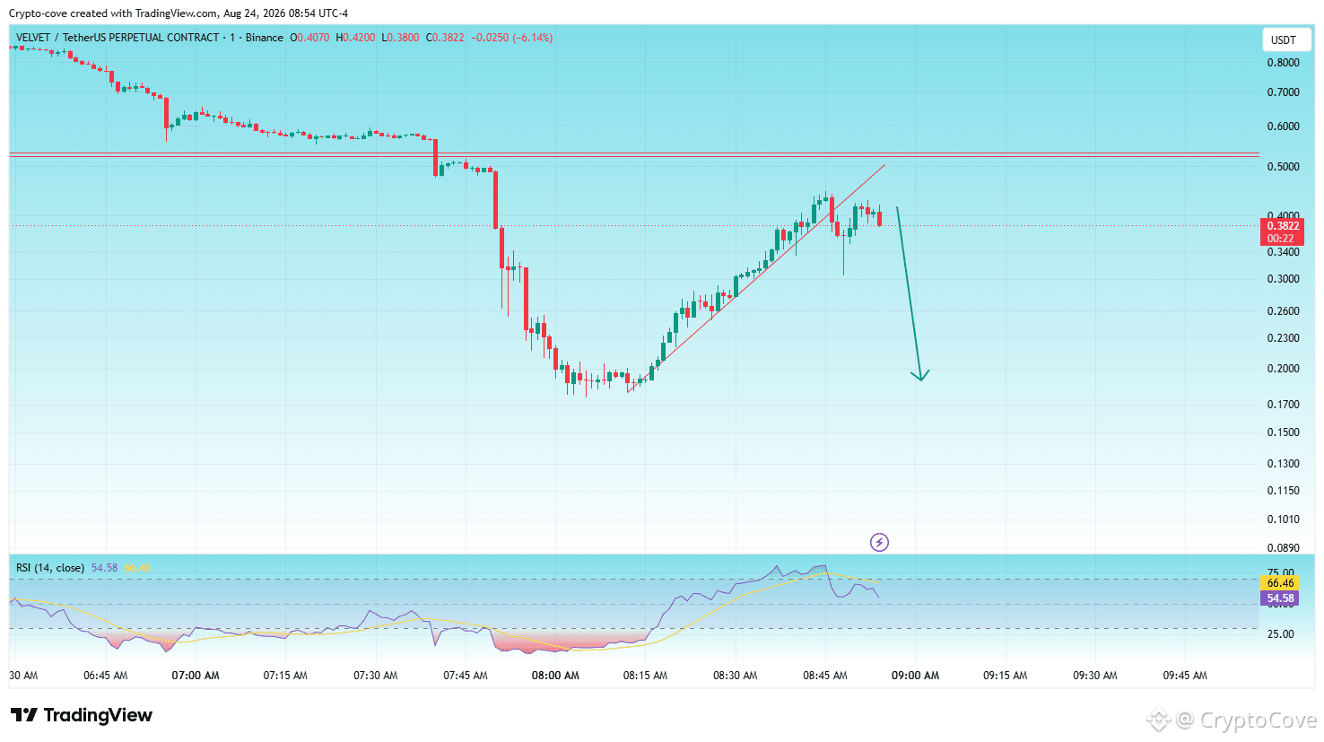The height and width of the screenshot is (742, 1324).
Task: Click the open value O0.4070
Action: (309, 38)
